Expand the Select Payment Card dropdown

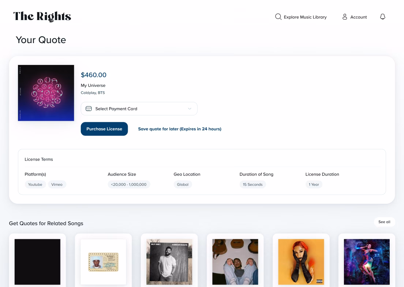(139, 109)
